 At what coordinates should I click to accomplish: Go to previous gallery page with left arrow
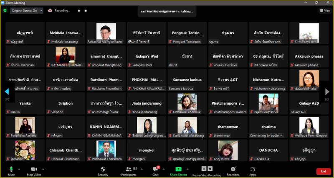(7, 91)
